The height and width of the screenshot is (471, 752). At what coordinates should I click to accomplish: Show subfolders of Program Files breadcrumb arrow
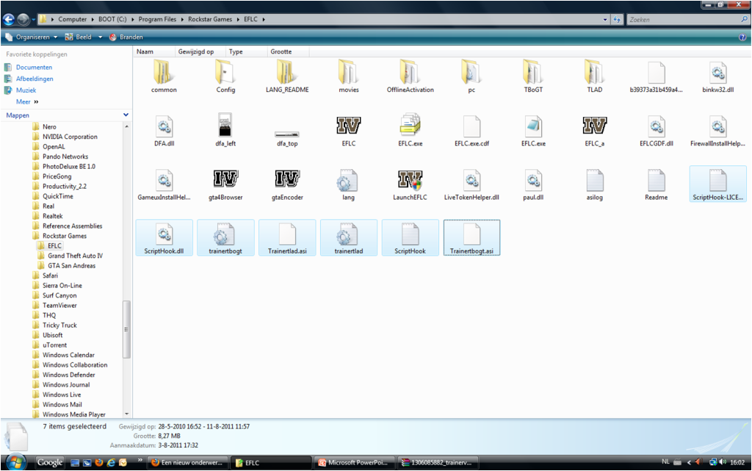tap(182, 19)
